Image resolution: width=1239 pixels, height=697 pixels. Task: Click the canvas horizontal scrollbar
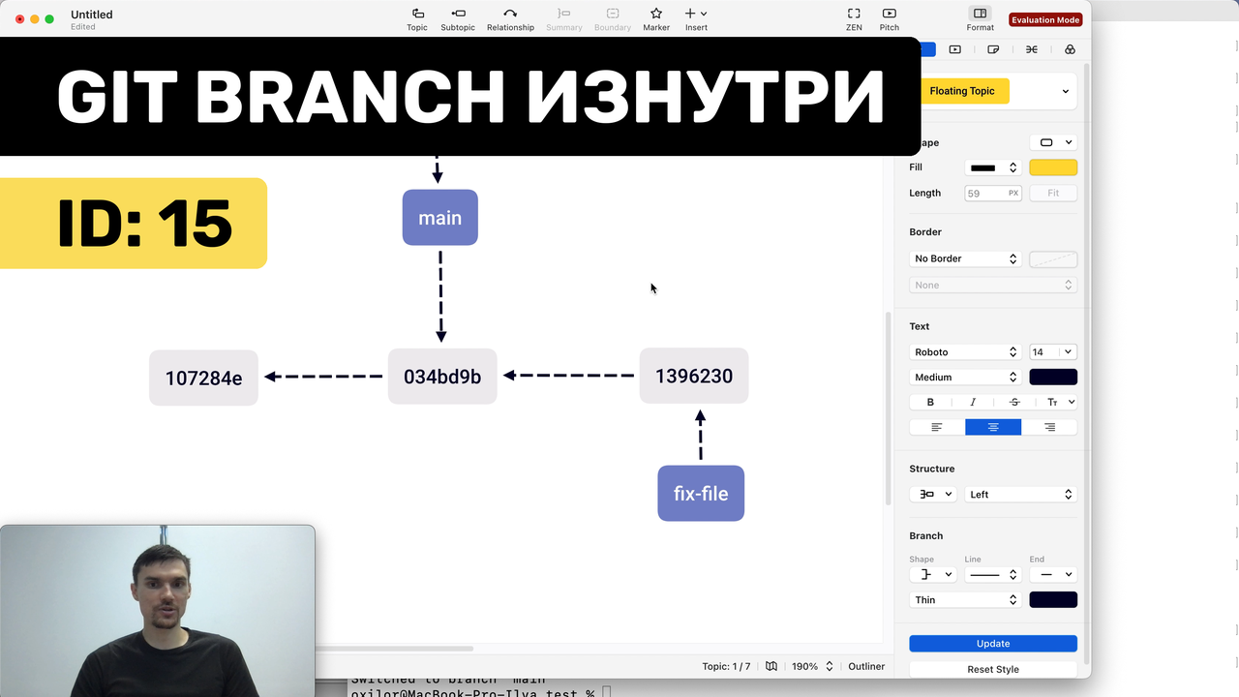[395, 649]
